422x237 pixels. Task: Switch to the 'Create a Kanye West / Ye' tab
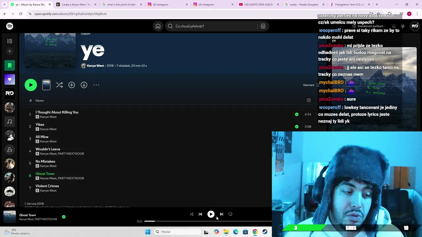pos(75,5)
